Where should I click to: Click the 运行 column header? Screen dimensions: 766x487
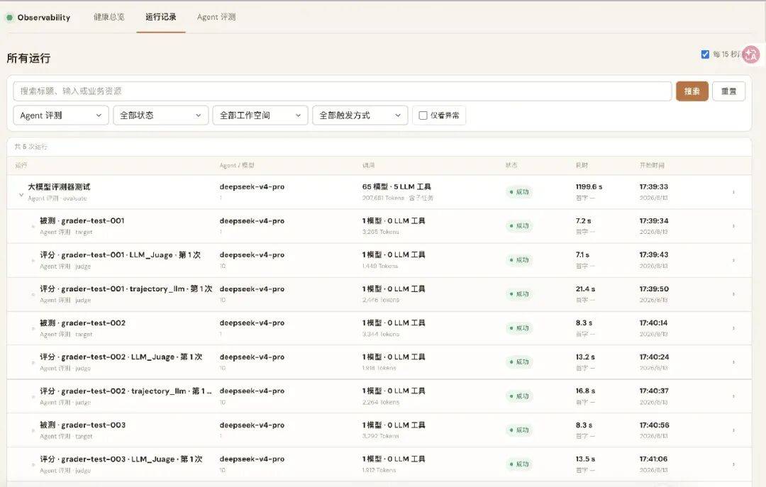tap(21, 166)
